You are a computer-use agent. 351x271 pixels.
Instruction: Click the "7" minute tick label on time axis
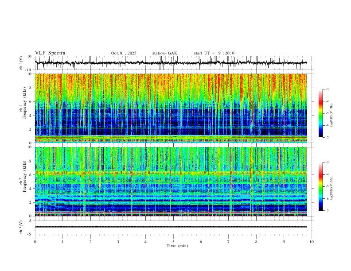point(229,242)
